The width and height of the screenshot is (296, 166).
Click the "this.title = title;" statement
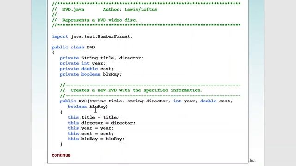93,117
